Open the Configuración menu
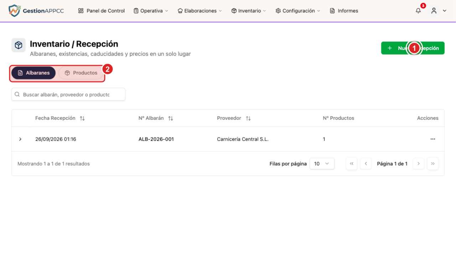The image size is (456, 256). point(298,11)
